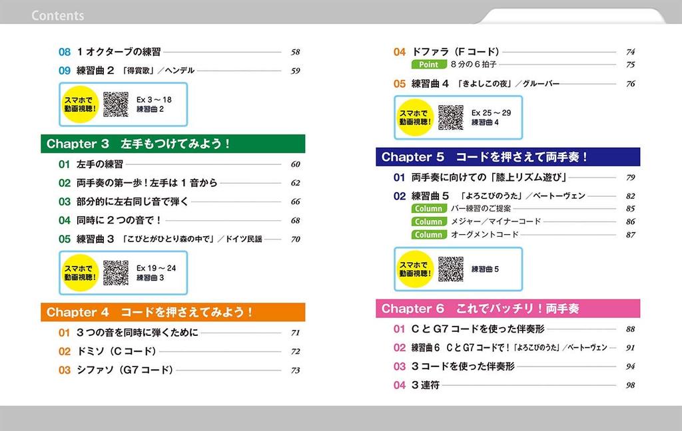Select the スマホで動画視聴 icon beside 練習曲4

pyautogui.click(x=416, y=117)
